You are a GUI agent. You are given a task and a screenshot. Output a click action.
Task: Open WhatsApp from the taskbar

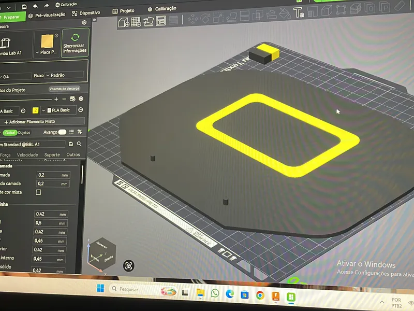point(215,293)
